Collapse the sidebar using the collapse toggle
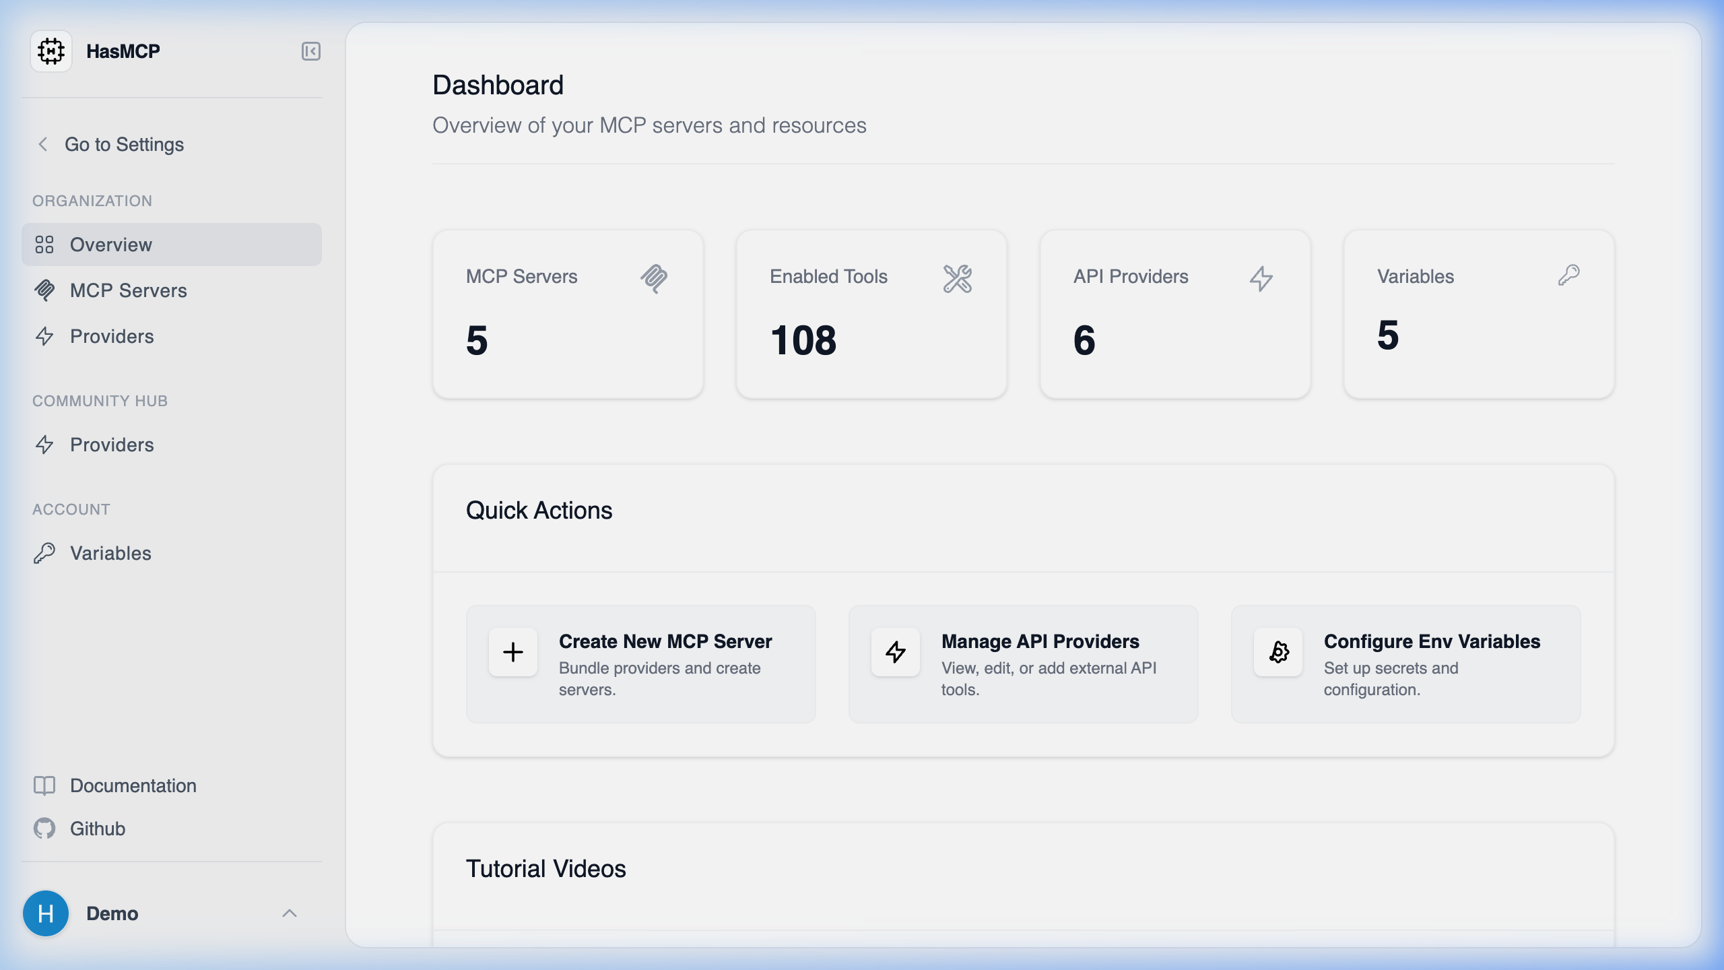Image resolution: width=1724 pixels, height=970 pixels. [310, 51]
